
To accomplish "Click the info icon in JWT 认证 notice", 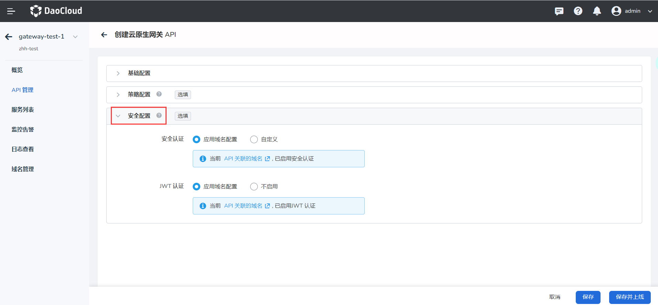I will [203, 206].
